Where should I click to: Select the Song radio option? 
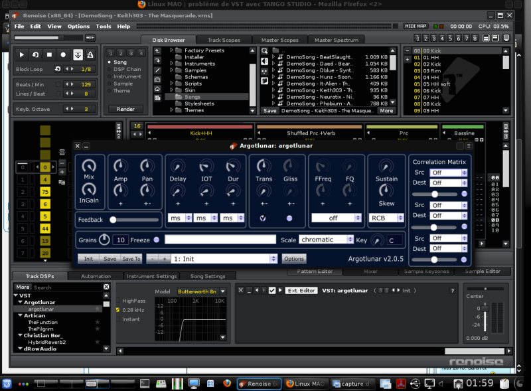pyautogui.click(x=117, y=62)
